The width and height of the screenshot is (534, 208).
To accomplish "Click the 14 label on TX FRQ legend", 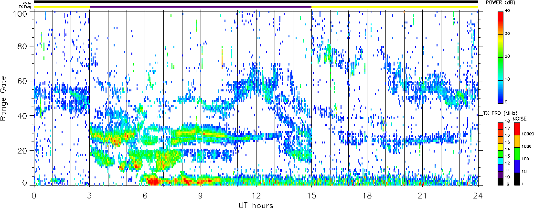I will coord(507,149).
